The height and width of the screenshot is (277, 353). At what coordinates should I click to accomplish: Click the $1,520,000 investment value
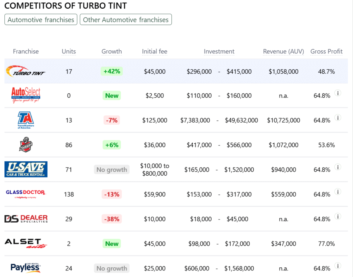(239, 170)
